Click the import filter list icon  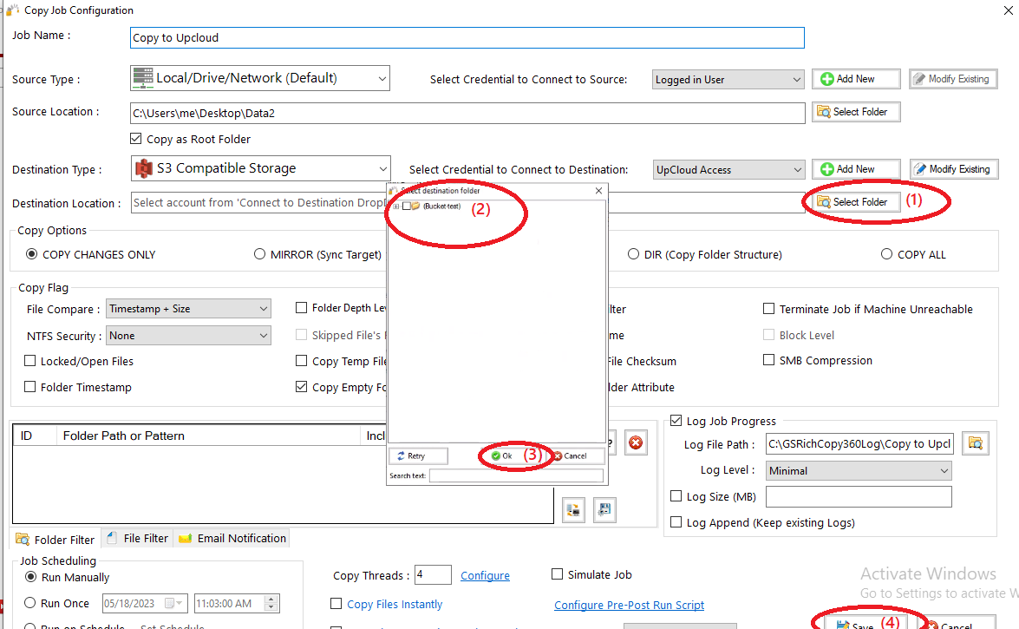(573, 510)
